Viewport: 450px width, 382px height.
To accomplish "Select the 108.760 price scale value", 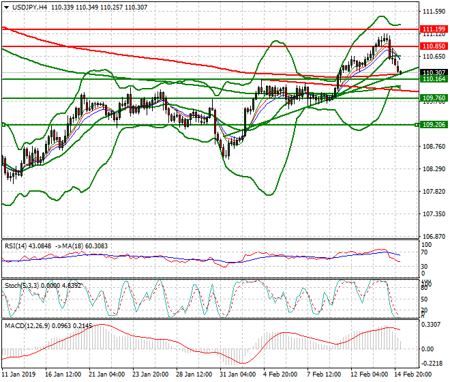I will 434,147.
